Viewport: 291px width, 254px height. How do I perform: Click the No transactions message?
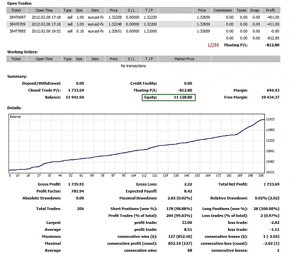(x=133, y=66)
